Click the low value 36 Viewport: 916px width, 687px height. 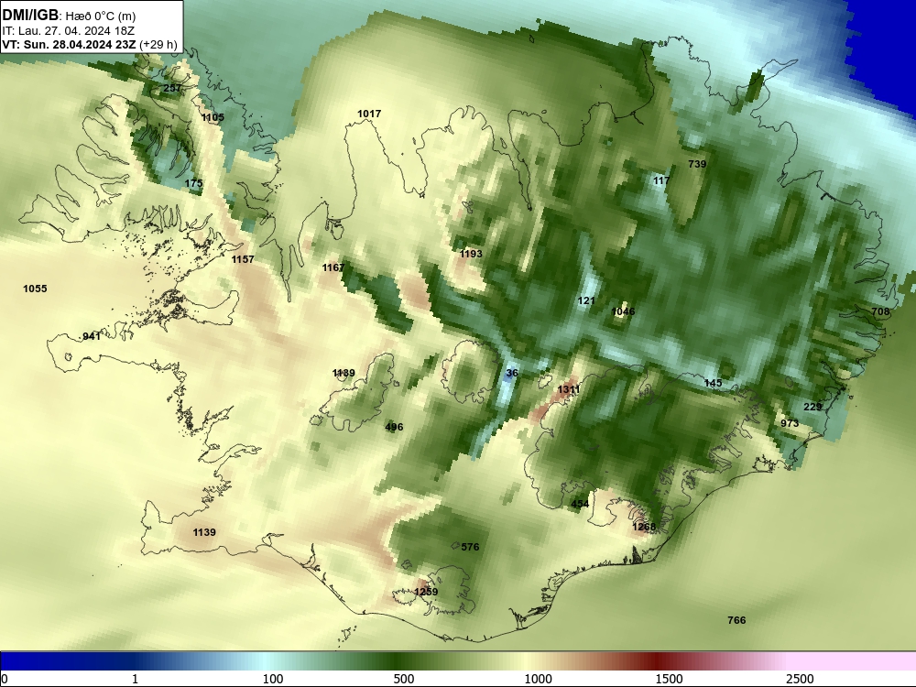[512, 373]
